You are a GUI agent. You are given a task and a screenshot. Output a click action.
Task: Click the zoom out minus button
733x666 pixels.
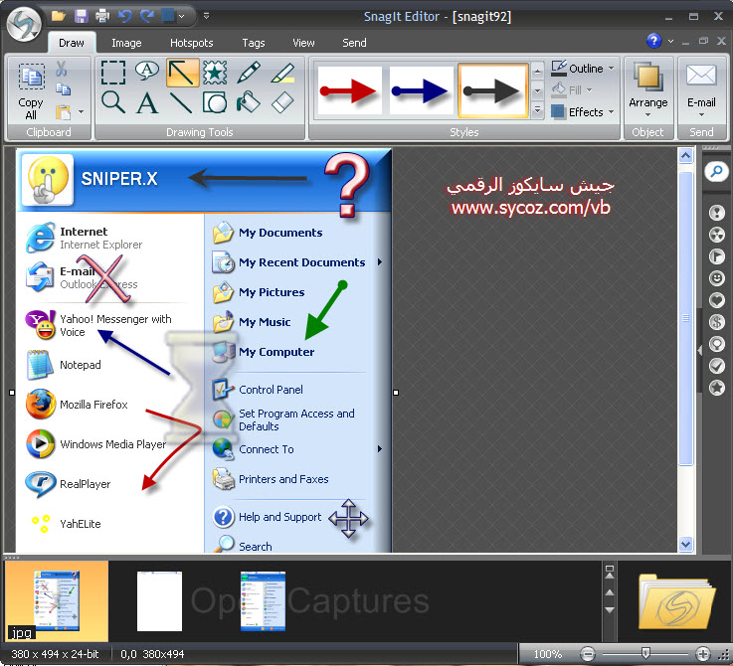click(x=588, y=653)
